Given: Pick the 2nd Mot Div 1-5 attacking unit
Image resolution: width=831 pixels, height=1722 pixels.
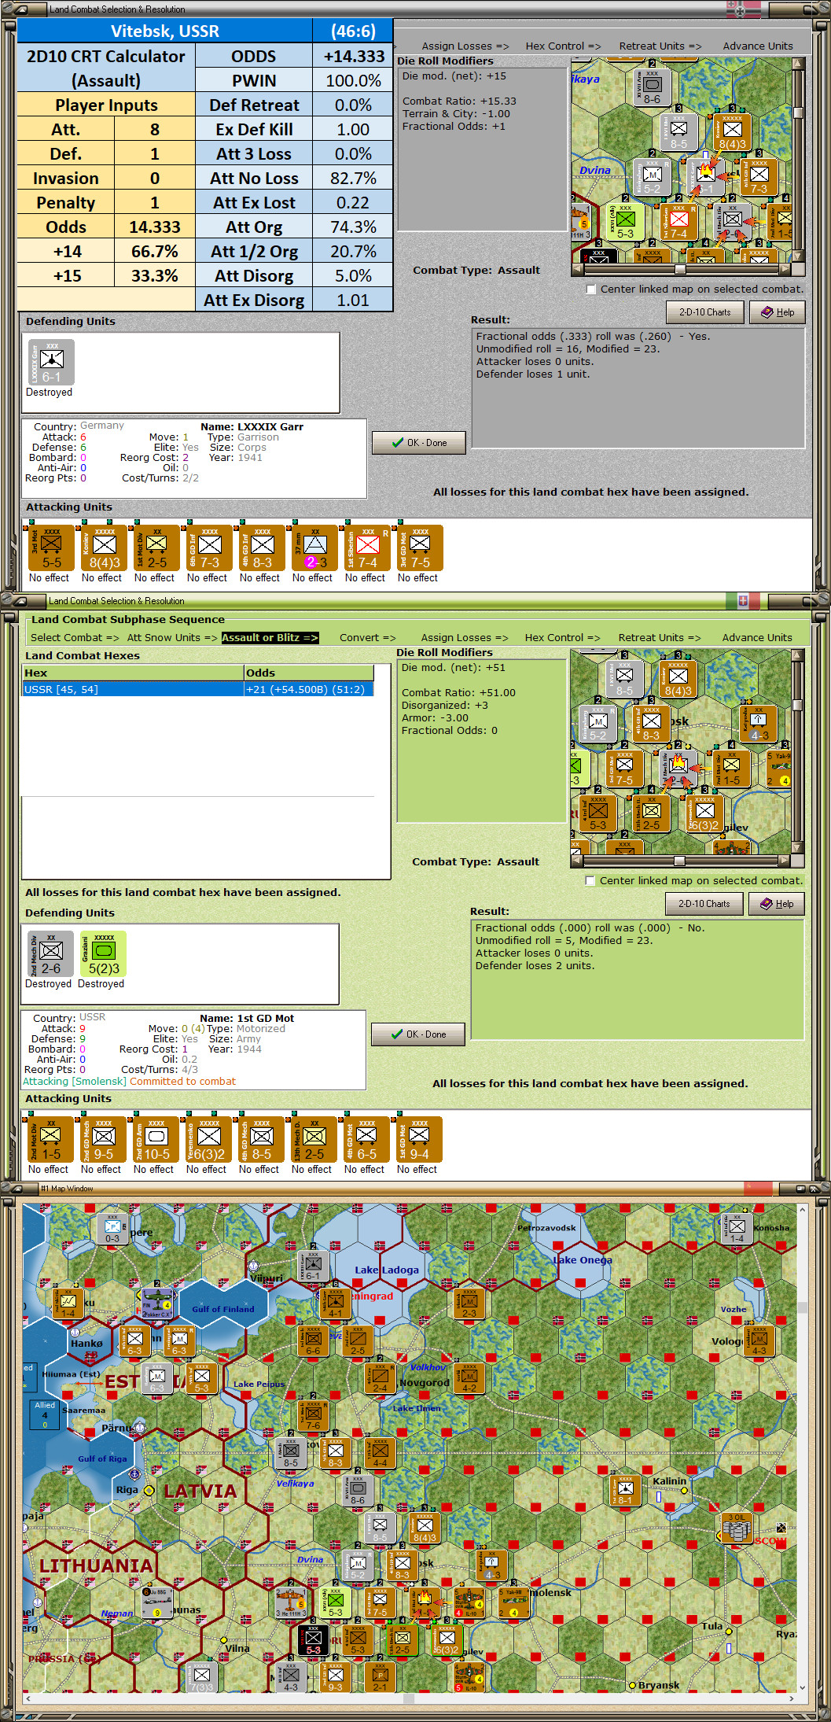Looking at the screenshot, I should (49, 1139).
